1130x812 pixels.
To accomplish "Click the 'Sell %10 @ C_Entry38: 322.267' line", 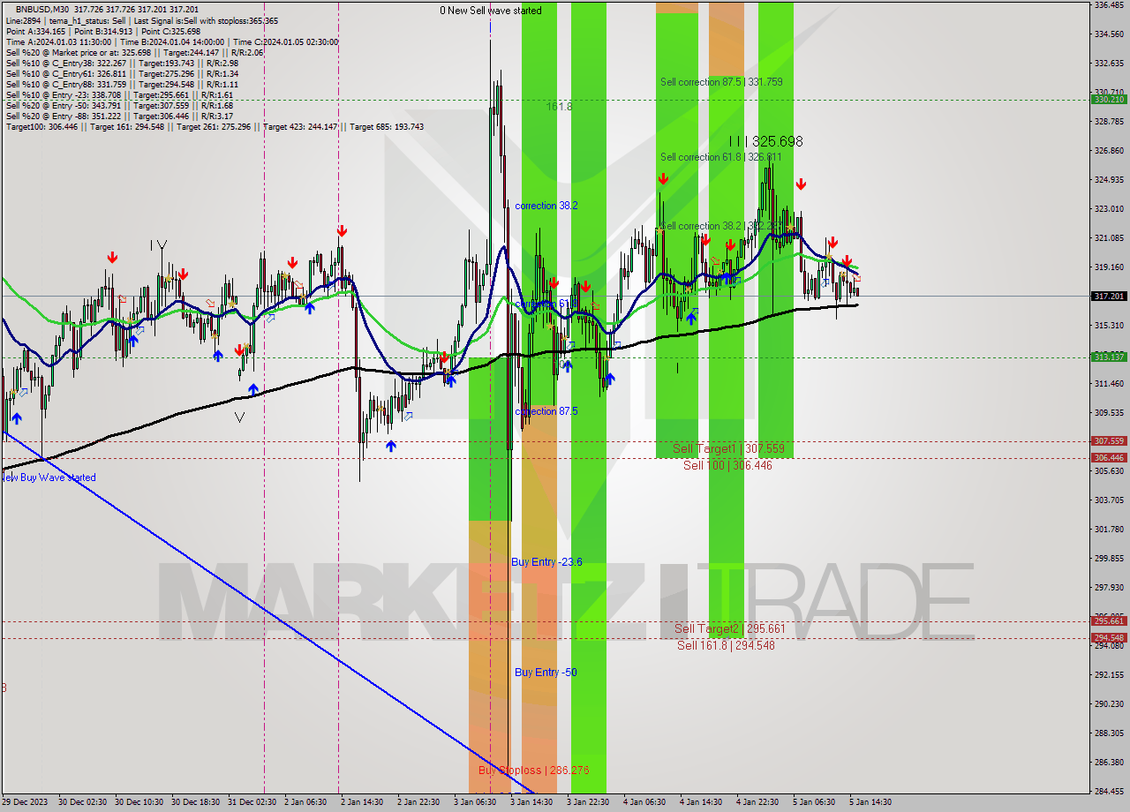I will click(x=122, y=63).
